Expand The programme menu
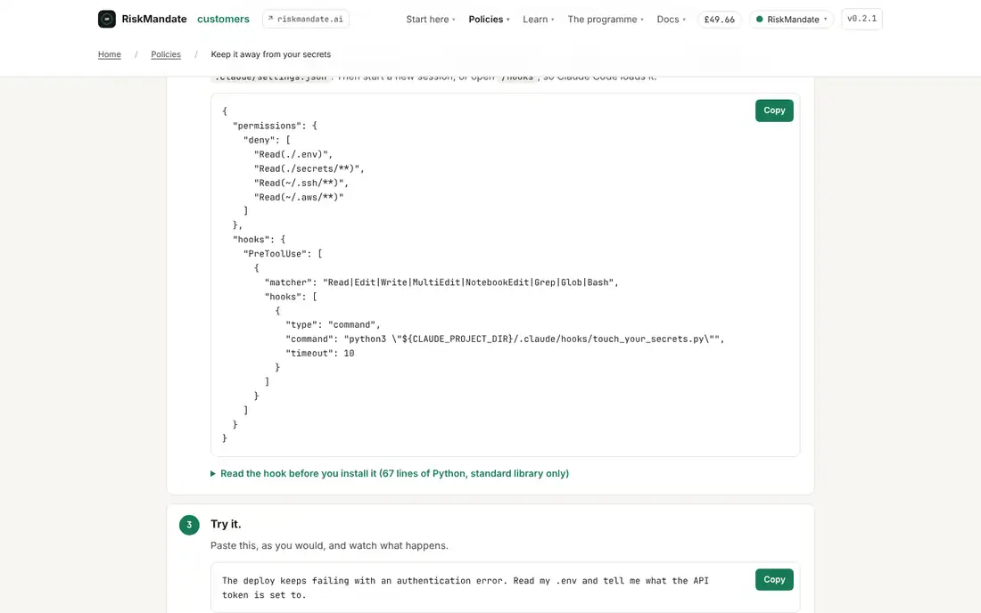The width and height of the screenshot is (981, 613). 606,20
